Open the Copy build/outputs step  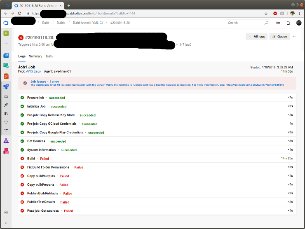157,176
